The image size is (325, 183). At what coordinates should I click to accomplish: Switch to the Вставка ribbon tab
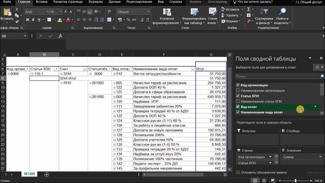point(42,2)
